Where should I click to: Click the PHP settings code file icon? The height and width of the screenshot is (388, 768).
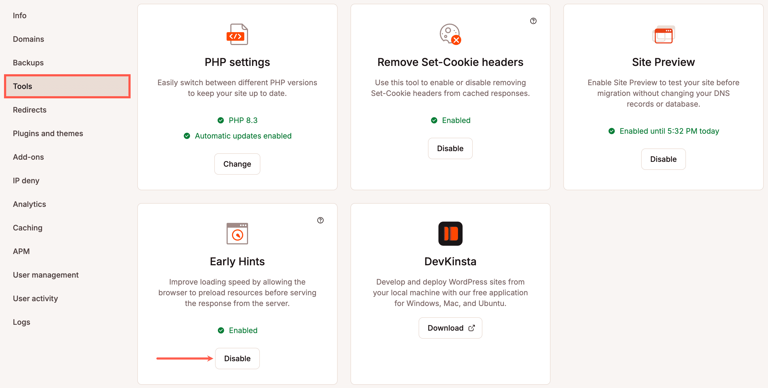[237, 35]
